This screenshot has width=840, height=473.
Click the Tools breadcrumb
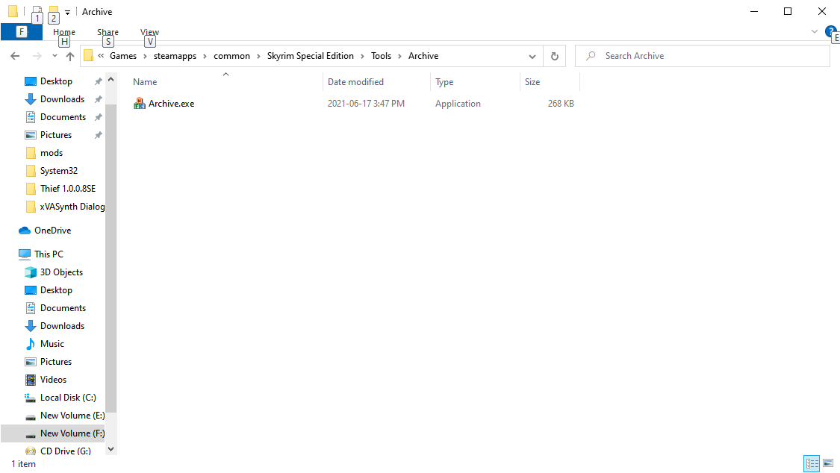tap(381, 56)
